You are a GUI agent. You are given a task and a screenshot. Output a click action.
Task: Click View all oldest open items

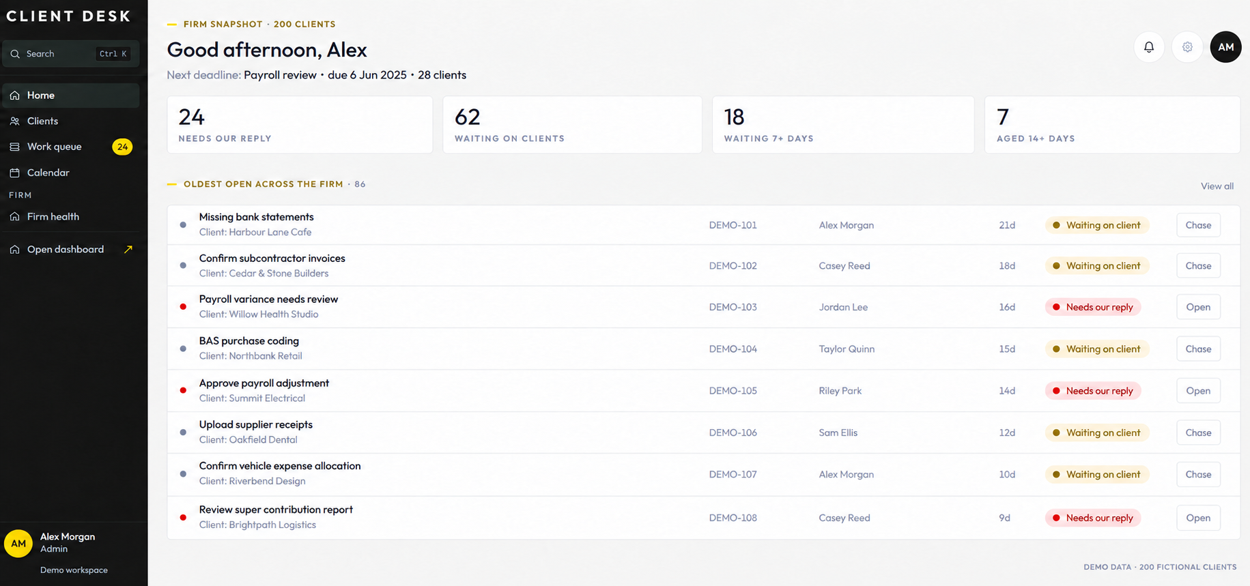(x=1217, y=186)
